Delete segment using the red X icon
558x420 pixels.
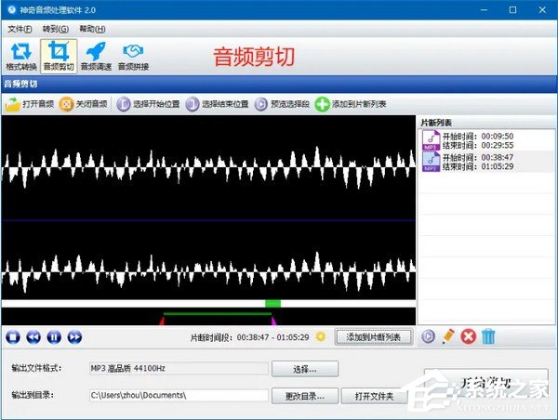(x=469, y=337)
